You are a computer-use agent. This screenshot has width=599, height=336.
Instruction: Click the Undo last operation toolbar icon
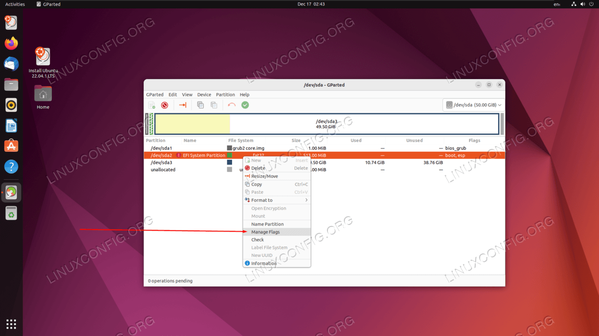tap(232, 105)
